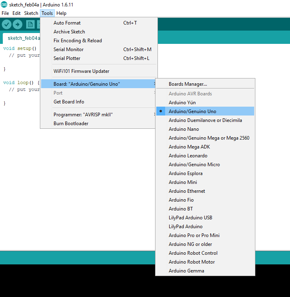Open Boards Manager...
The width and height of the screenshot is (290, 297).
pyautogui.click(x=205, y=84)
